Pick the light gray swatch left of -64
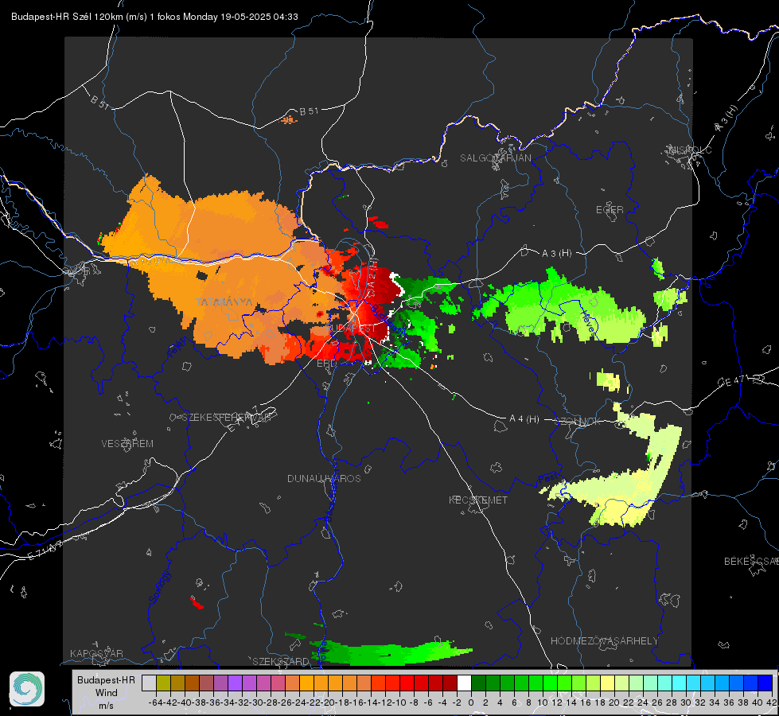Image resolution: width=779 pixels, height=716 pixels. [149, 683]
